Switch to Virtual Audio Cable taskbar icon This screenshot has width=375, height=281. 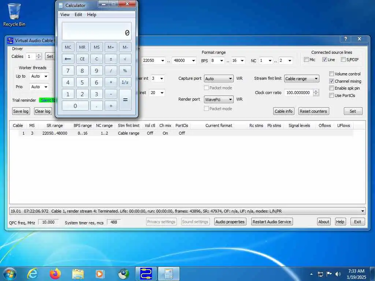[x=146, y=274]
